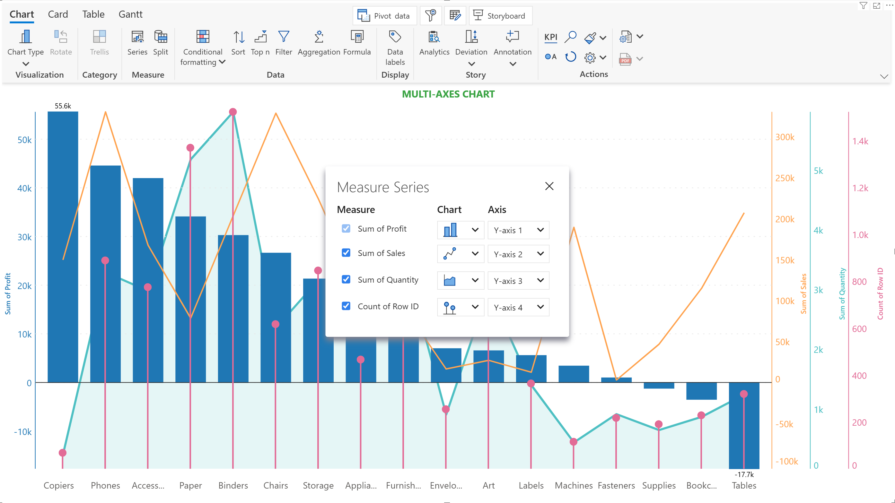
Task: Click the Sort arrows icon
Action: (238, 37)
